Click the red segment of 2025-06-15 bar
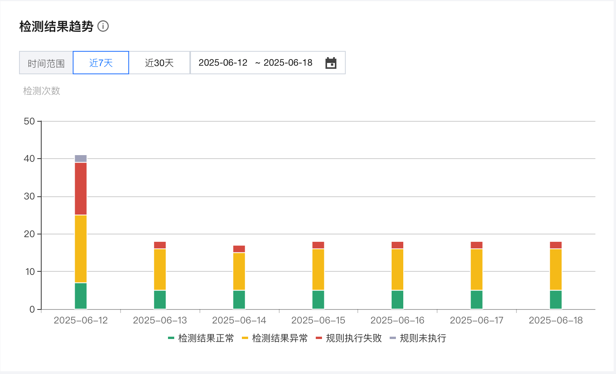Image resolution: width=616 pixels, height=374 pixels. (318, 245)
